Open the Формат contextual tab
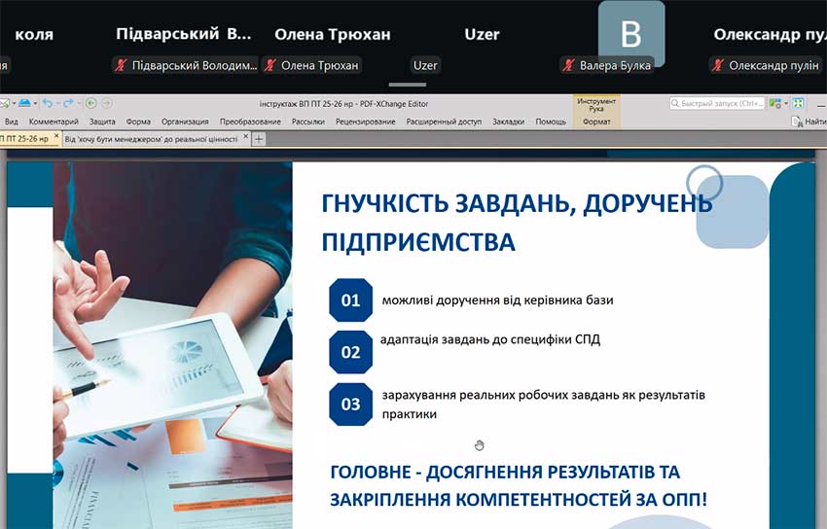This screenshot has height=529, width=827. (596, 122)
